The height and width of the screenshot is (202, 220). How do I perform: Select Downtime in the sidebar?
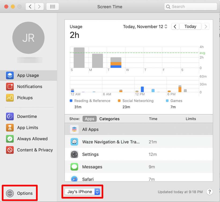[28, 117]
